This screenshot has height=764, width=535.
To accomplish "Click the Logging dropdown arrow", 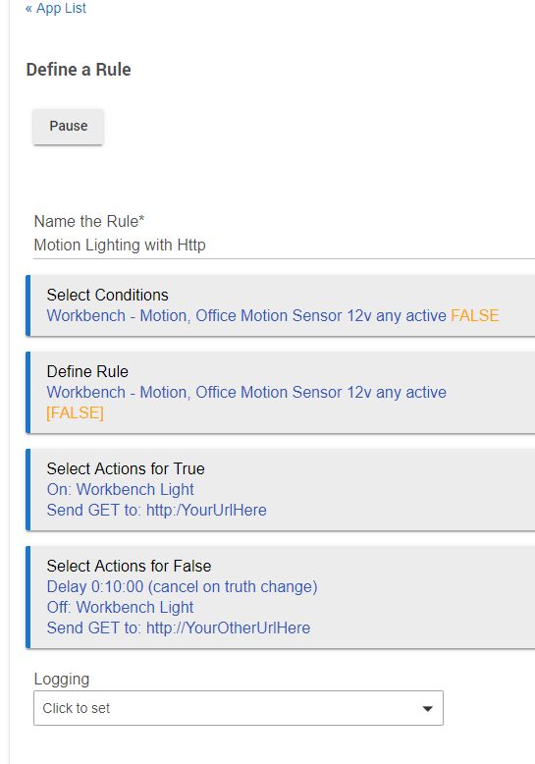I will click(x=427, y=708).
